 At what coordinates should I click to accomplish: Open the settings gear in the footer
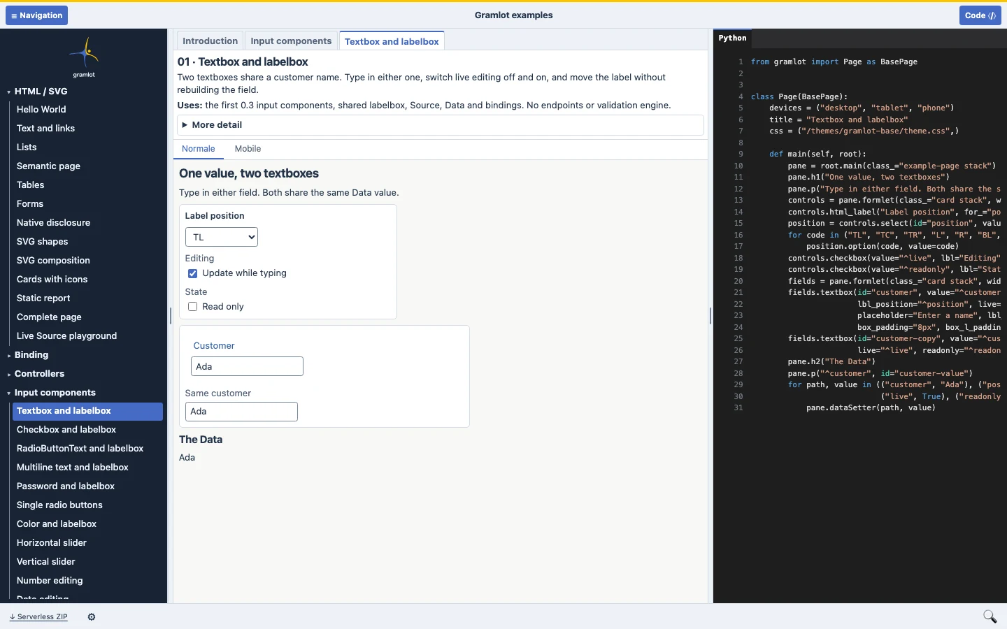pos(92,617)
